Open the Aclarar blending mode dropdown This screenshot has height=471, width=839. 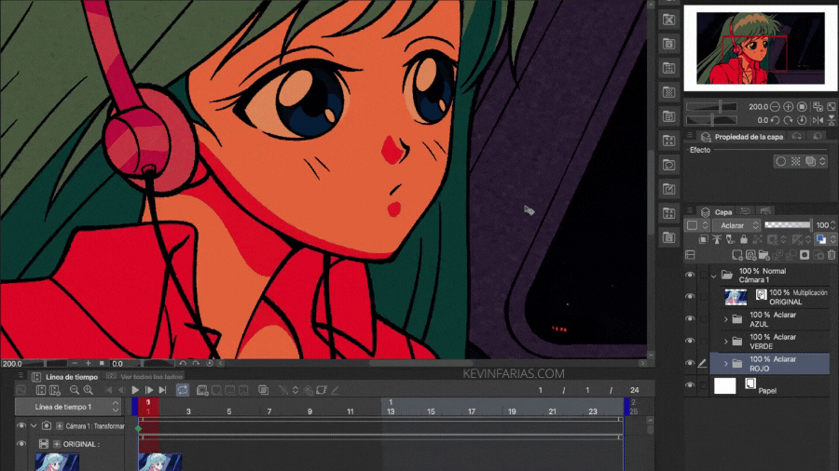pyautogui.click(x=736, y=225)
